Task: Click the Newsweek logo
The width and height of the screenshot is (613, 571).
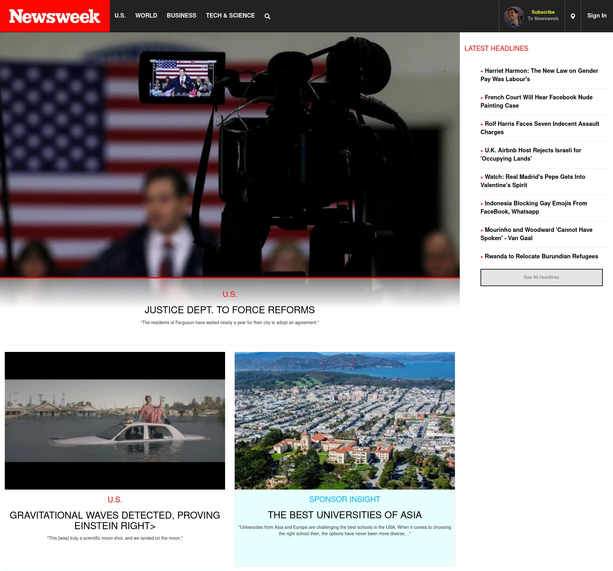Action: point(55,16)
